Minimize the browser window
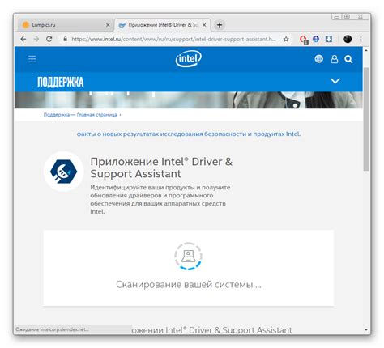 point(337,17)
